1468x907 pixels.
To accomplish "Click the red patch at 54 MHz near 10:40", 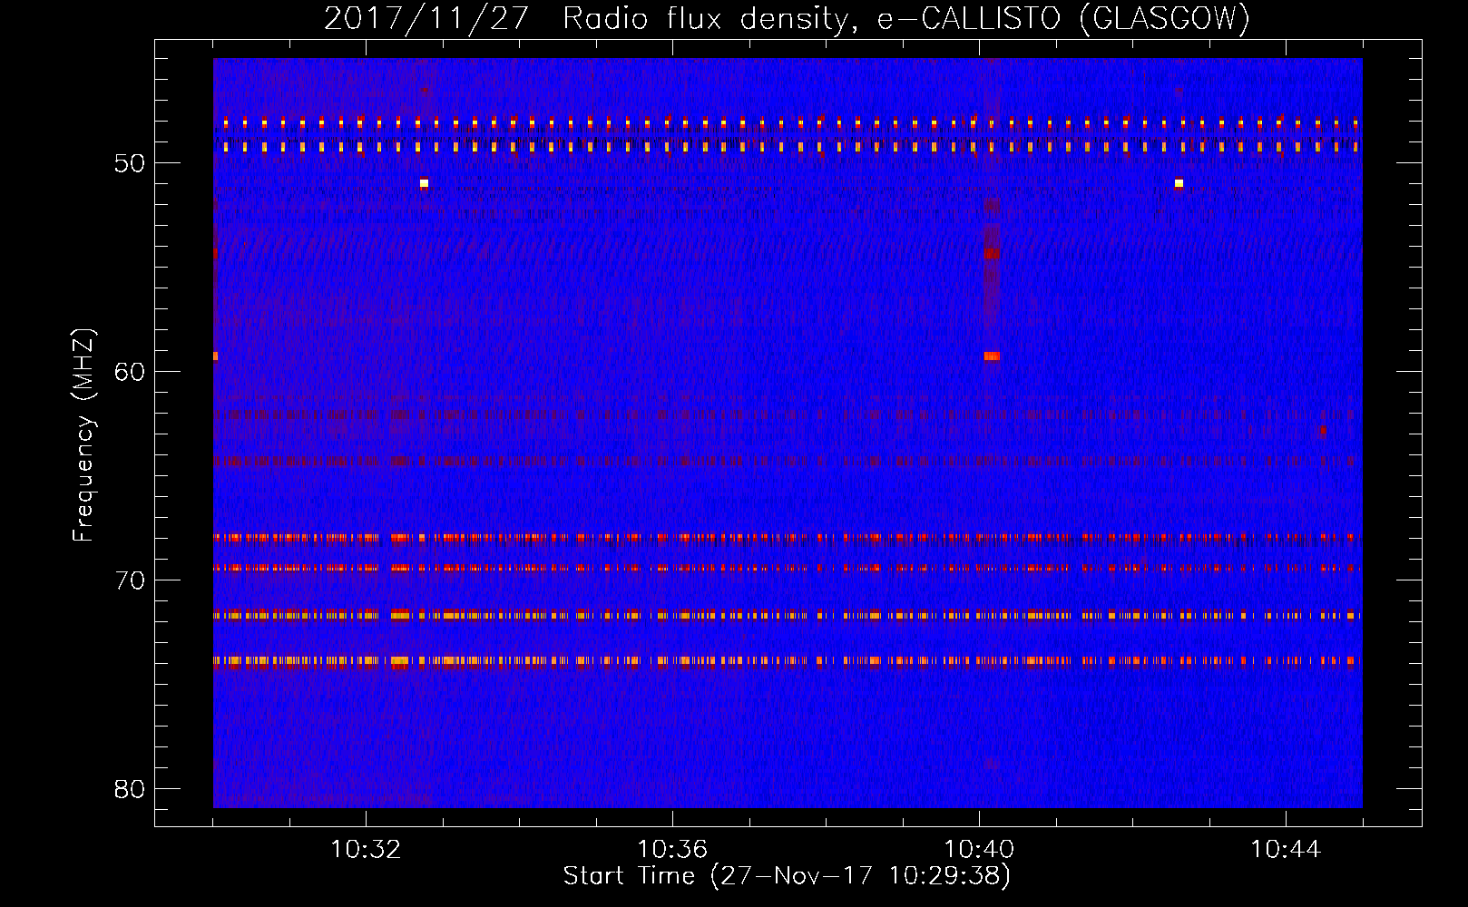I will coord(992,254).
